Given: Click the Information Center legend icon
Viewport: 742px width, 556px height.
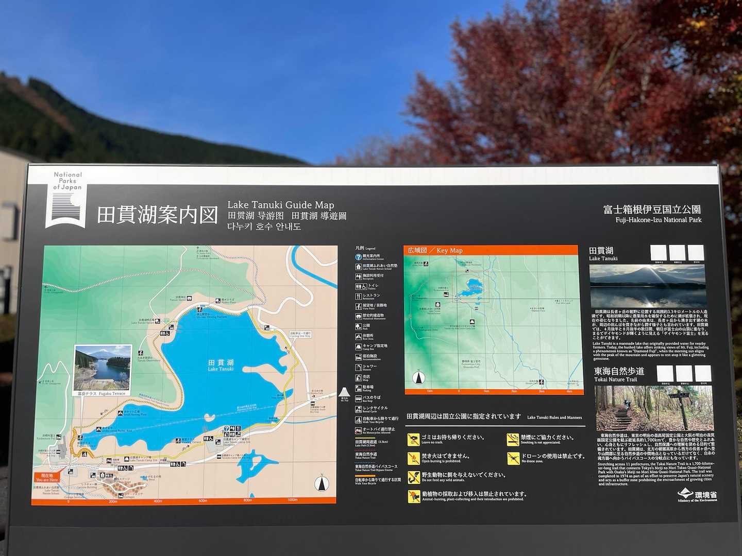Looking at the screenshot, I should coord(358,257).
